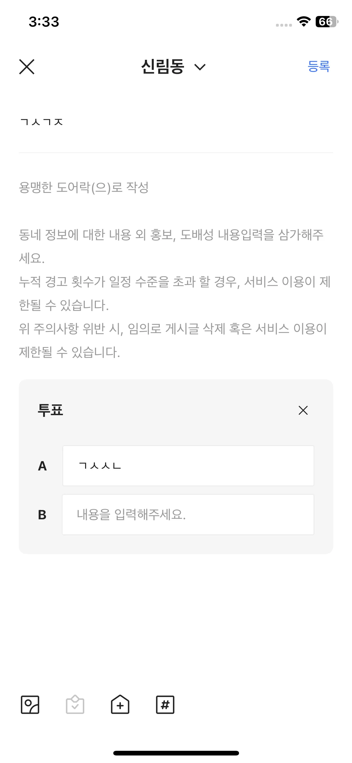Attach a photo to the post

30,705
